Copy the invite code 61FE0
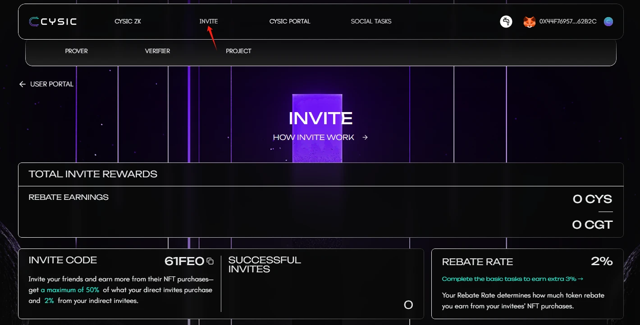Image resolution: width=640 pixels, height=325 pixels. (x=210, y=261)
